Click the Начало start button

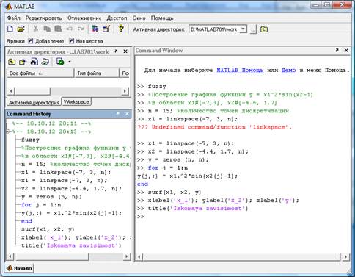point(19,268)
